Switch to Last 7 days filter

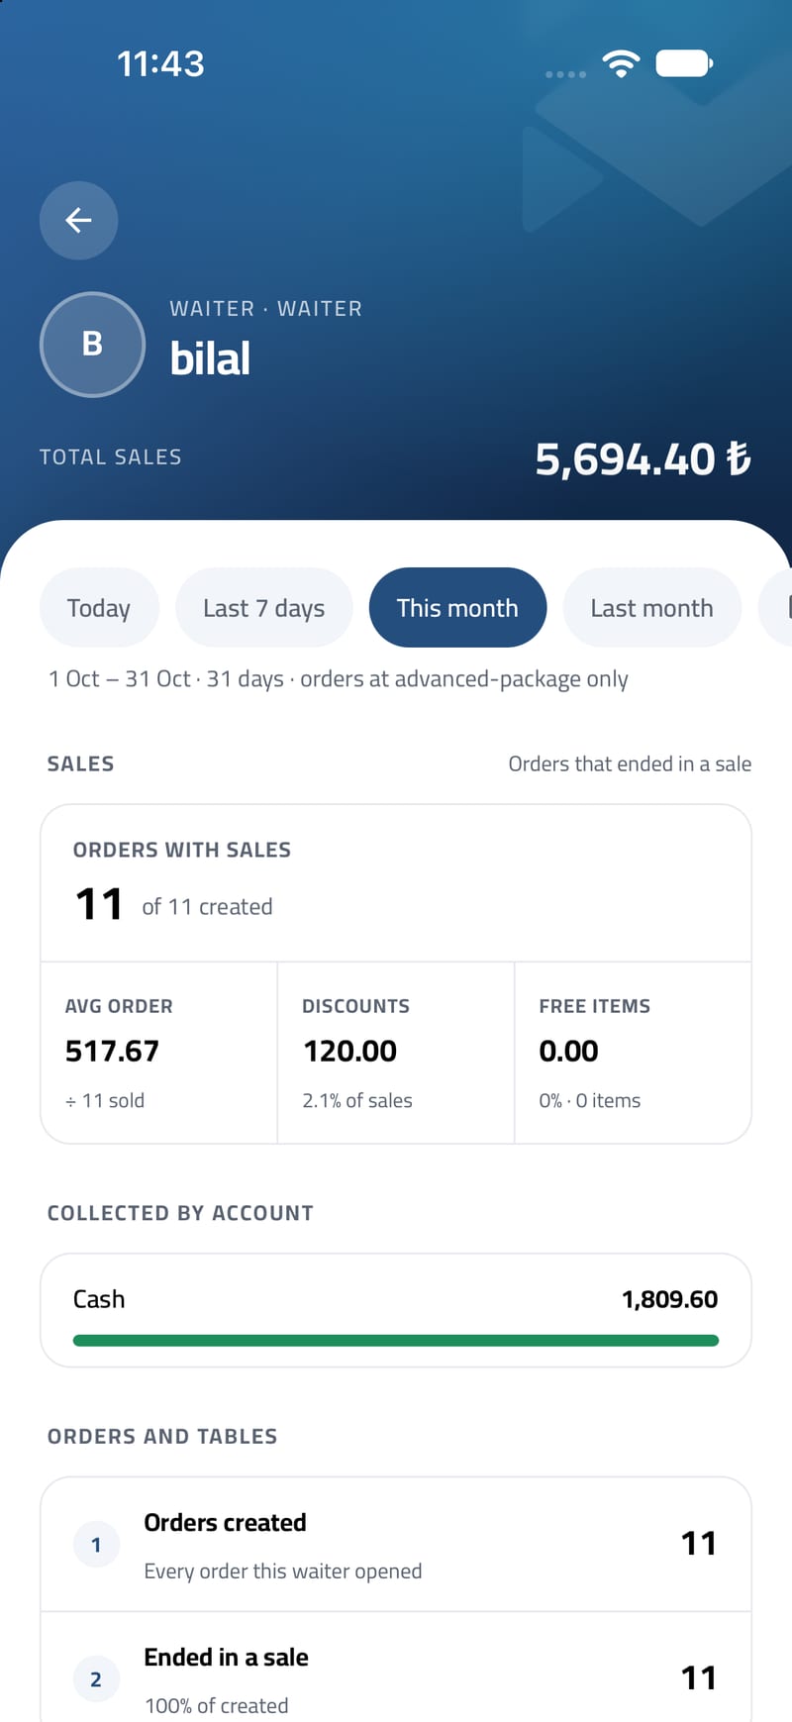click(264, 607)
